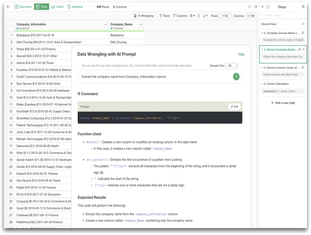
Task: Click the '459 Rows' count label
Action: (x=103, y=7)
